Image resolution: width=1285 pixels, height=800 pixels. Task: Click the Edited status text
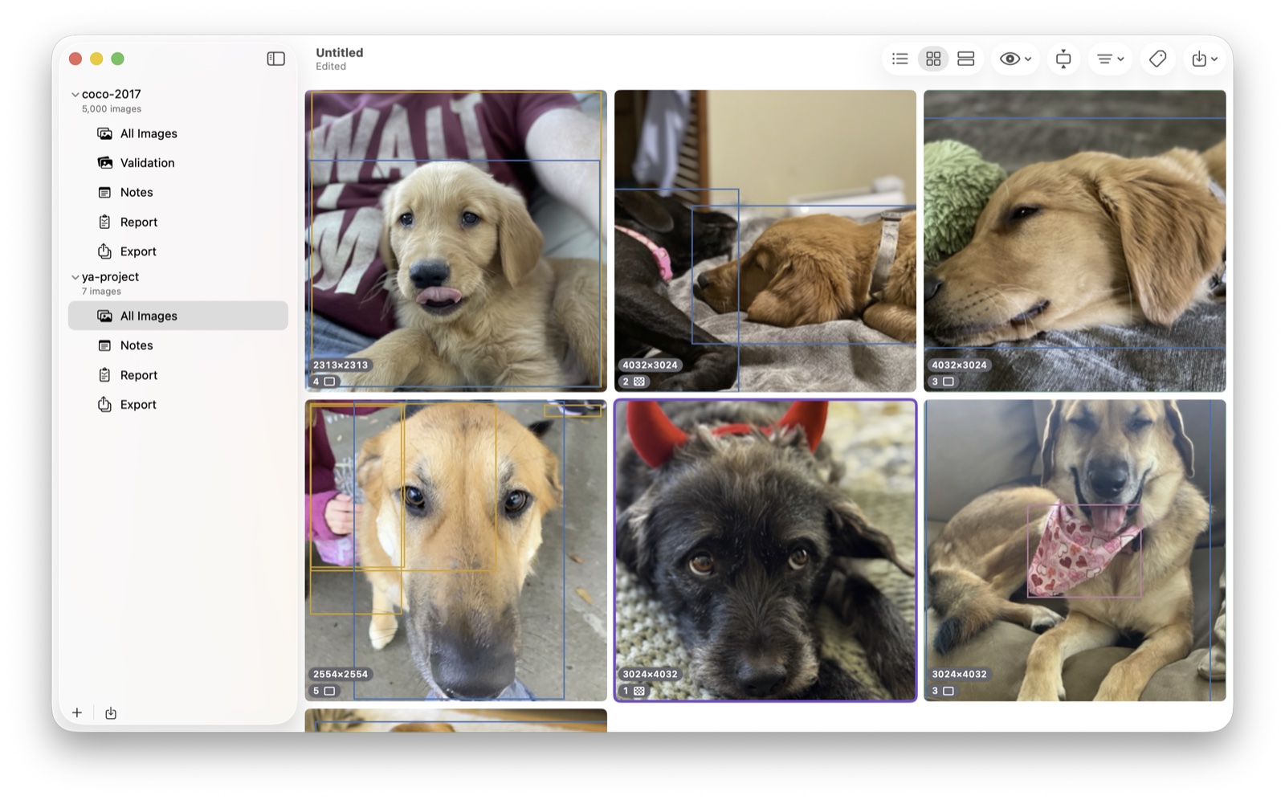(x=331, y=67)
